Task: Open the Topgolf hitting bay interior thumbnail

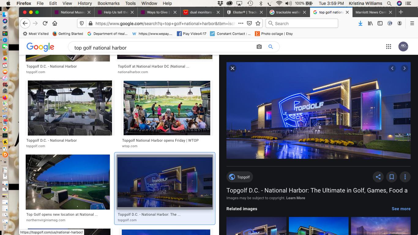Action: 70,108
